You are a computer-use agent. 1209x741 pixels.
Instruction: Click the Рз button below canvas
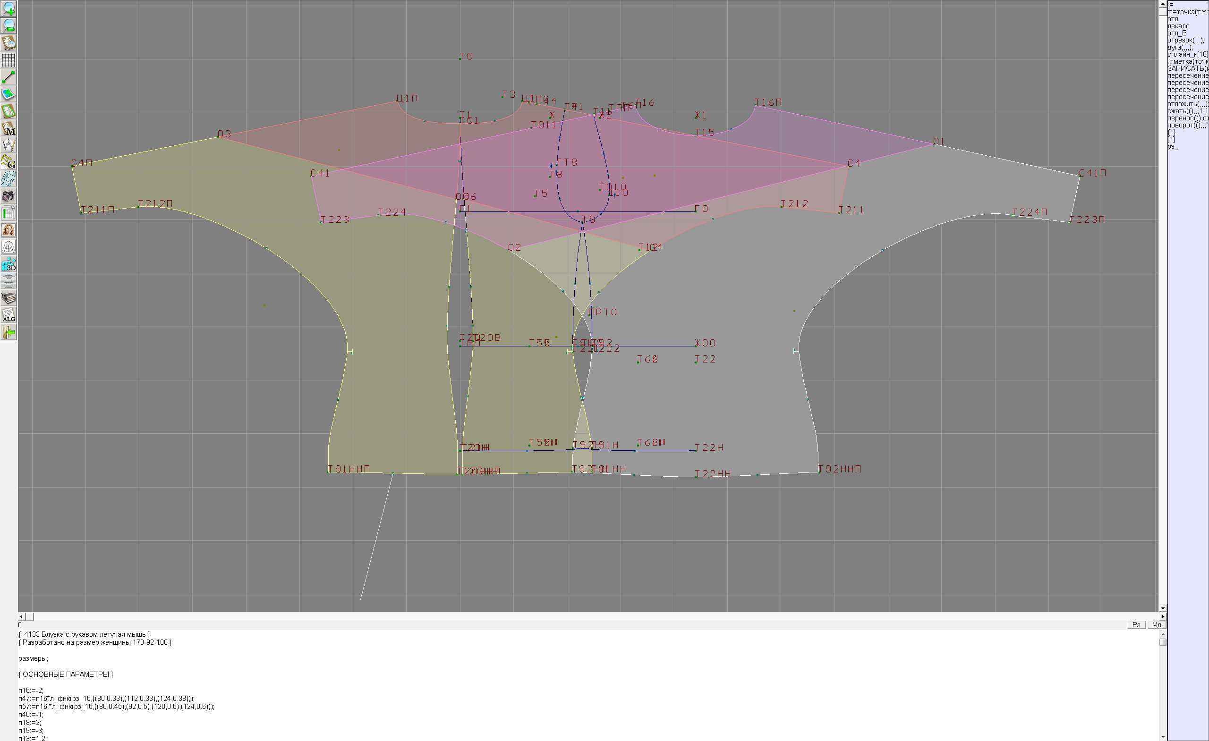[1136, 625]
